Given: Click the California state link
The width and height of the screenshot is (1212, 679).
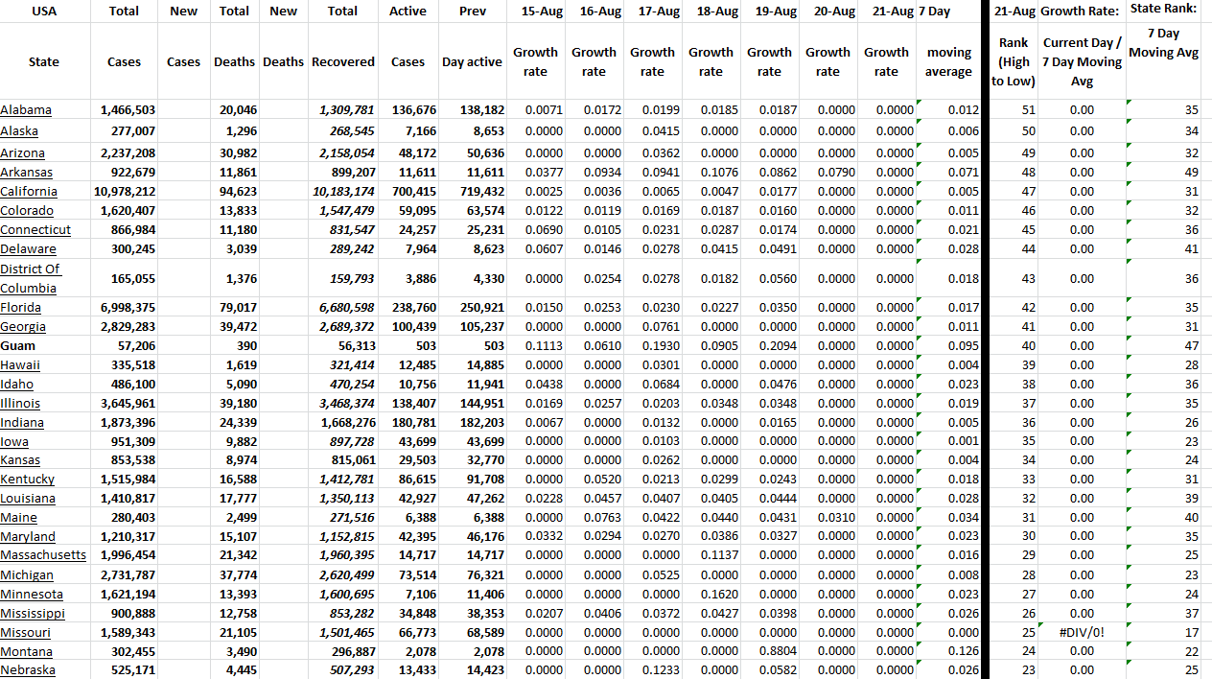Looking at the screenshot, I should (29, 192).
